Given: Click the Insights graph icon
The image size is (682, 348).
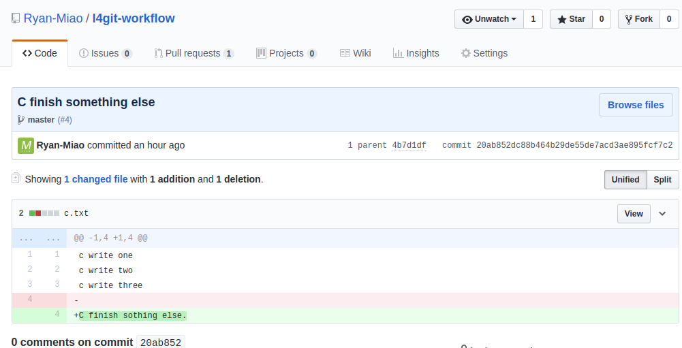Looking at the screenshot, I should pyautogui.click(x=398, y=53).
